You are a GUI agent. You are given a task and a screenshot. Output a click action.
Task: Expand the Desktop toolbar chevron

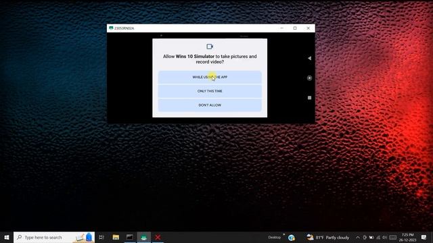point(283,235)
